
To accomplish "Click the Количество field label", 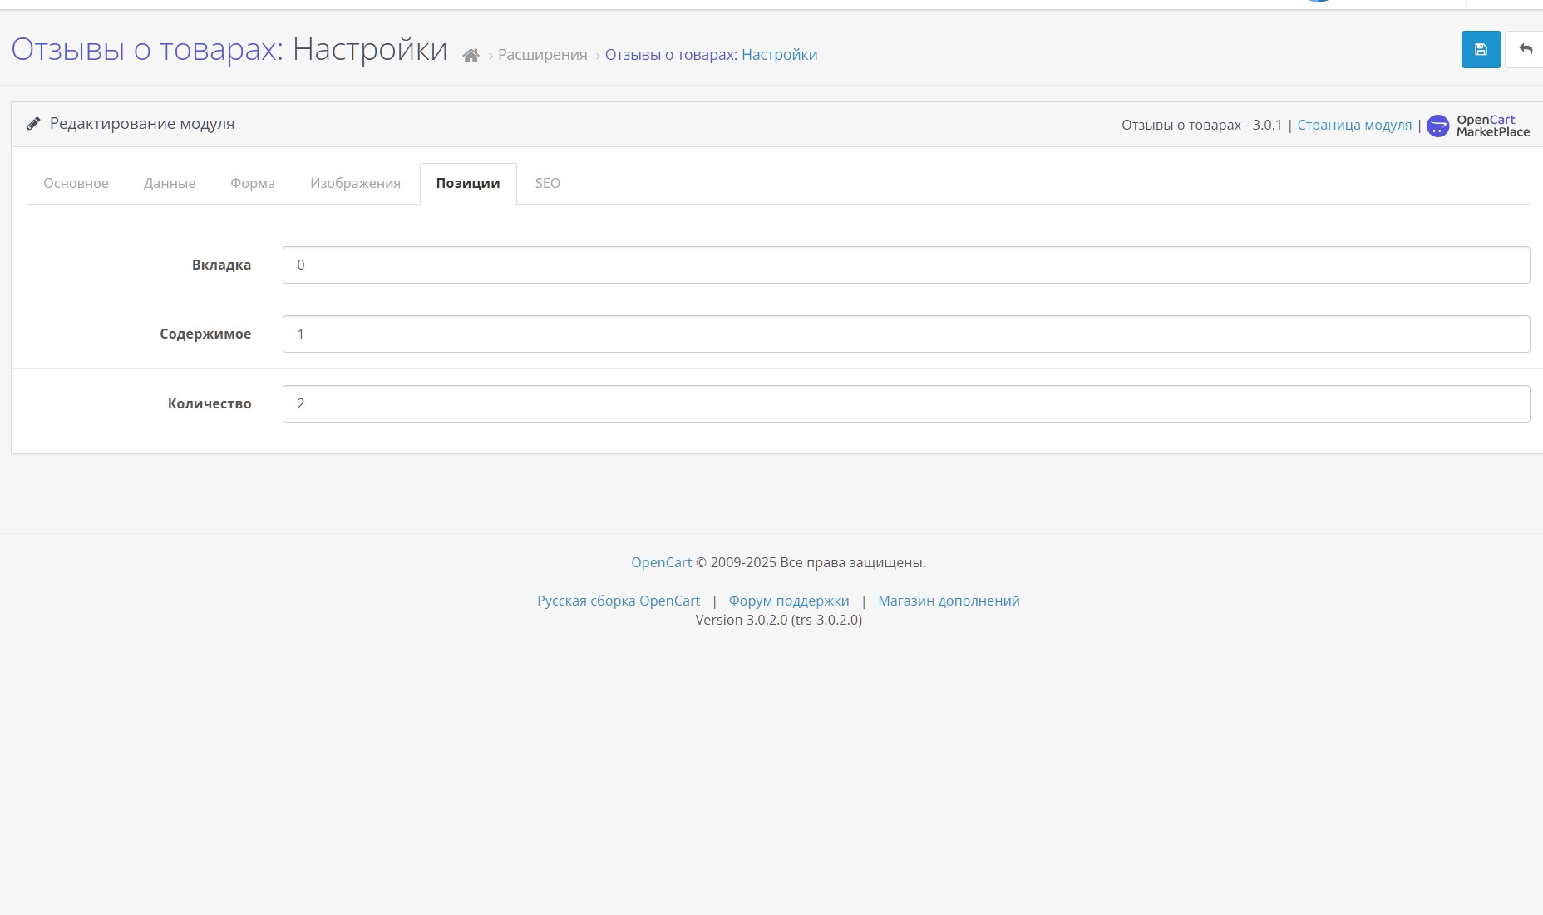I will [x=210, y=403].
